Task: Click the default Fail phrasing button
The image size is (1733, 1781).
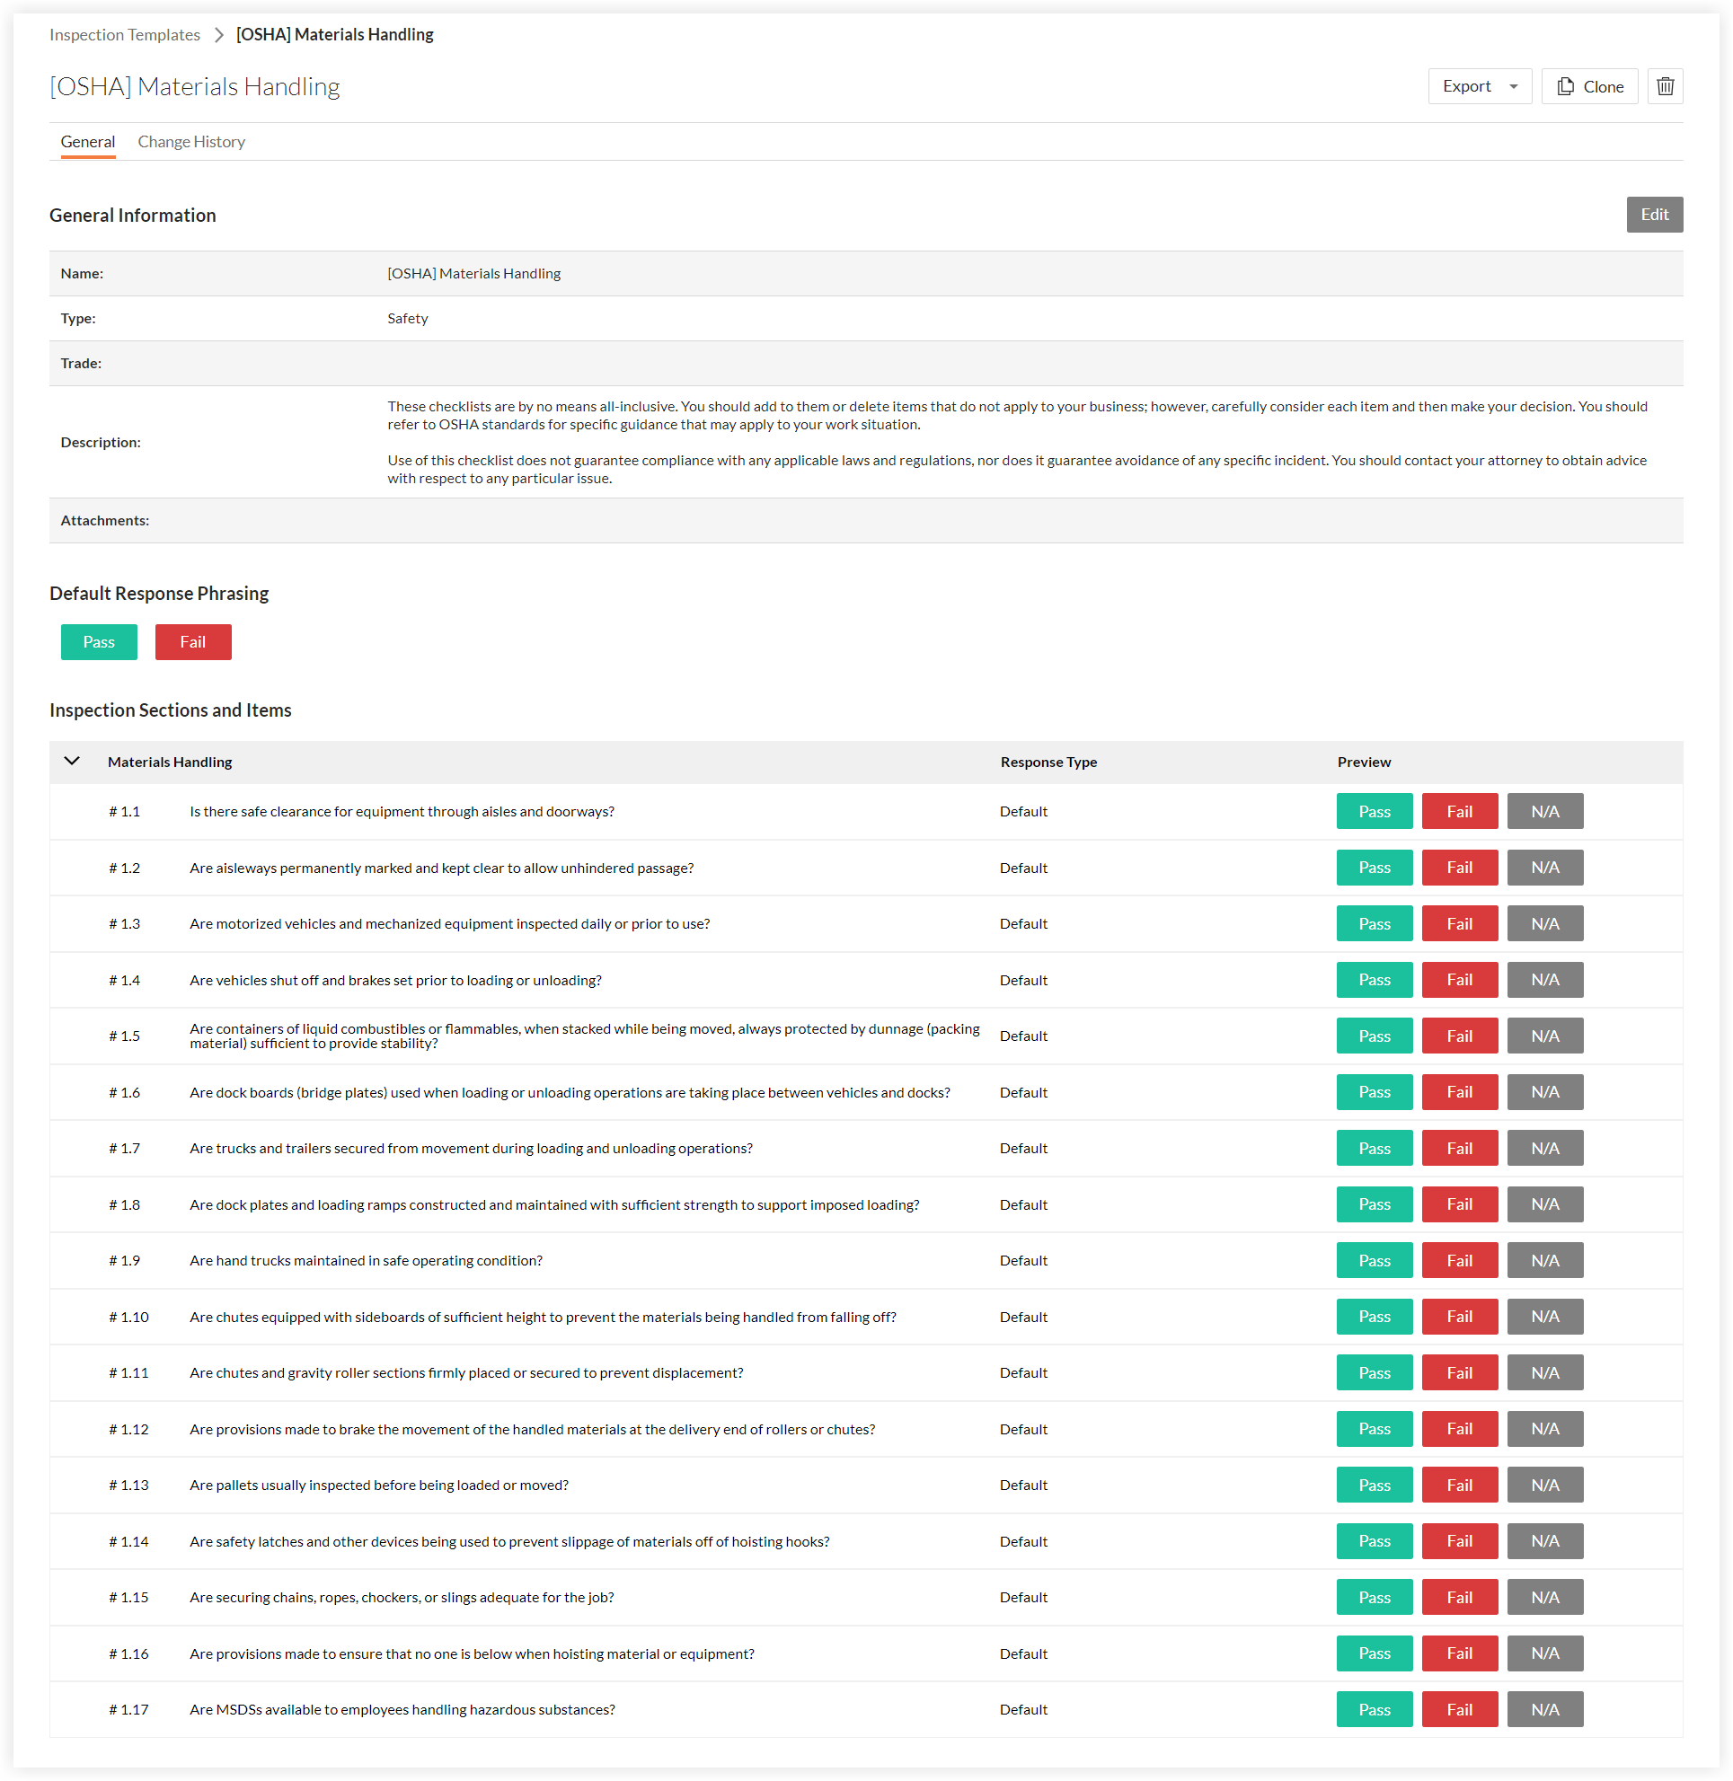Action: 193,641
